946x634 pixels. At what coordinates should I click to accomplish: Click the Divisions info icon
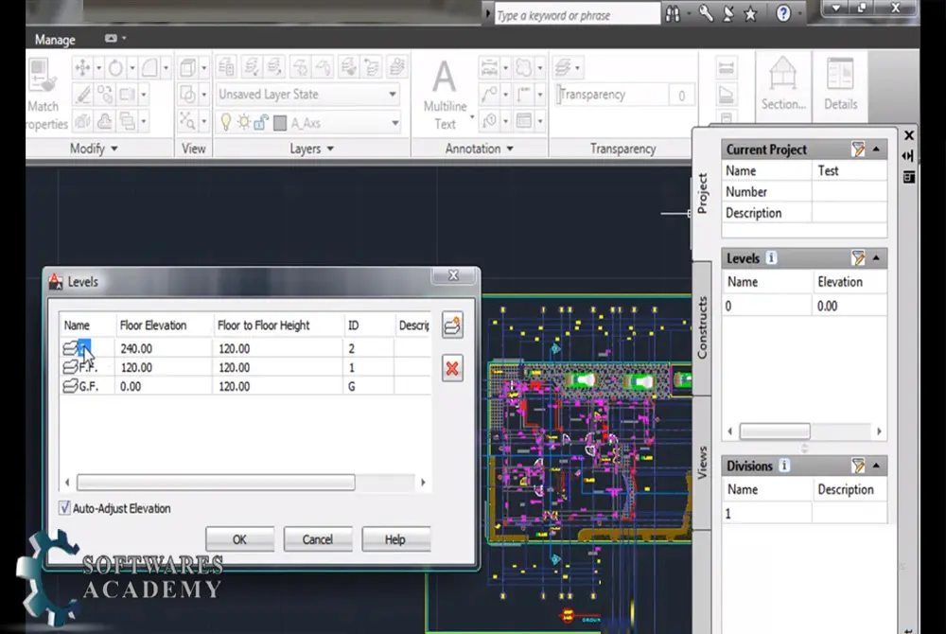[784, 466]
